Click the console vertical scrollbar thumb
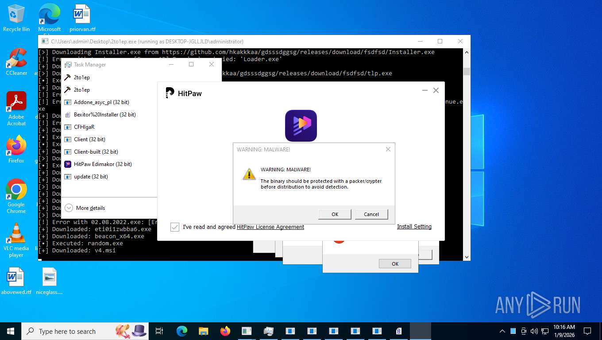 (x=467, y=71)
